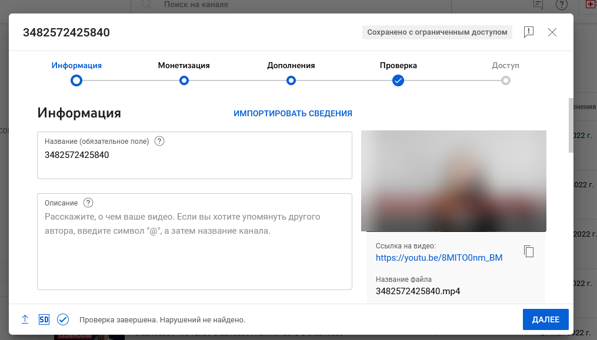Select the Дополнения step circle
The width and height of the screenshot is (597, 340).
291,80
